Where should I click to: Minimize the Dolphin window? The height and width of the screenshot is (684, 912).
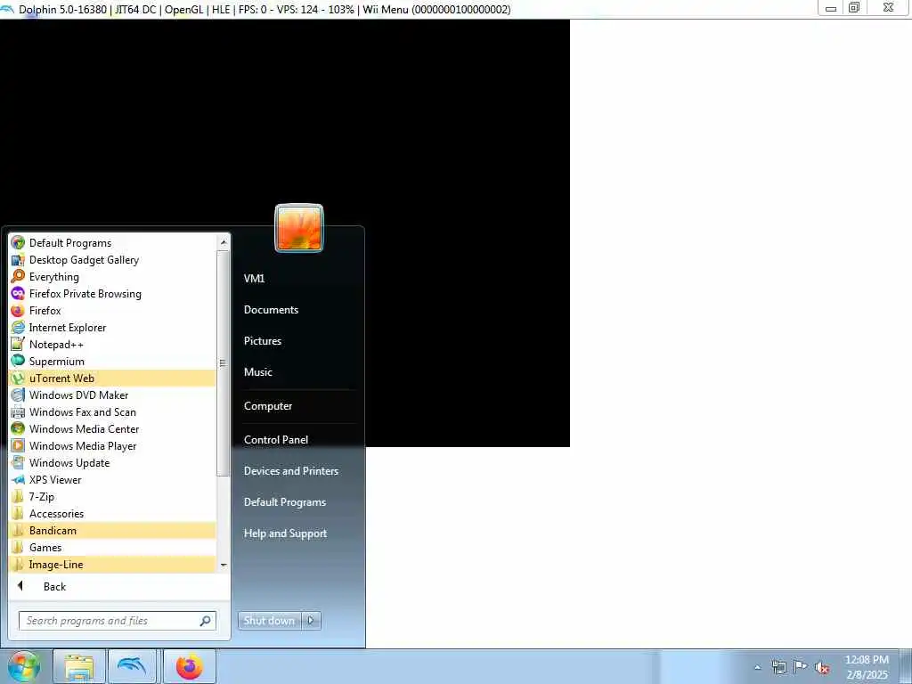pos(831,7)
